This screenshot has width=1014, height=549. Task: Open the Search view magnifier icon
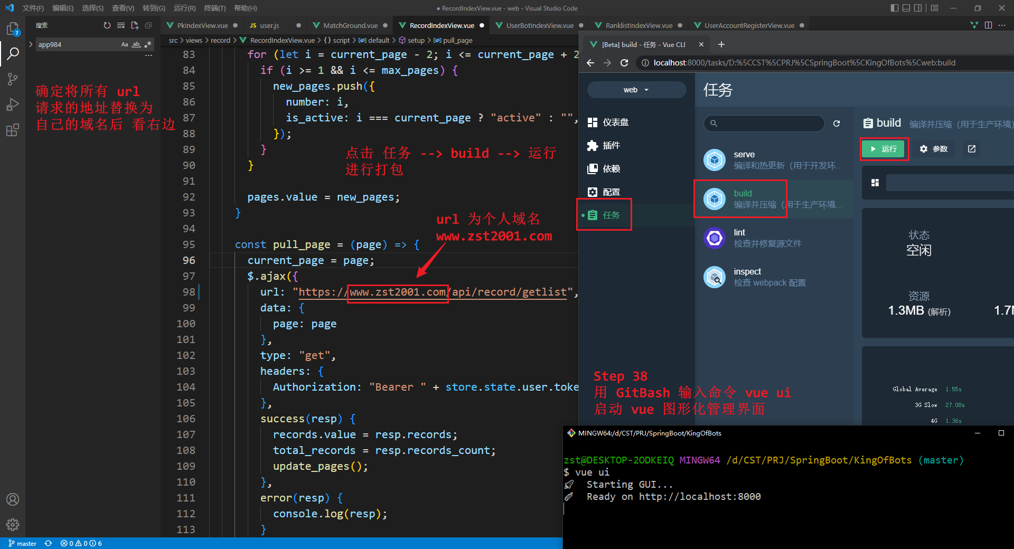[x=13, y=53]
